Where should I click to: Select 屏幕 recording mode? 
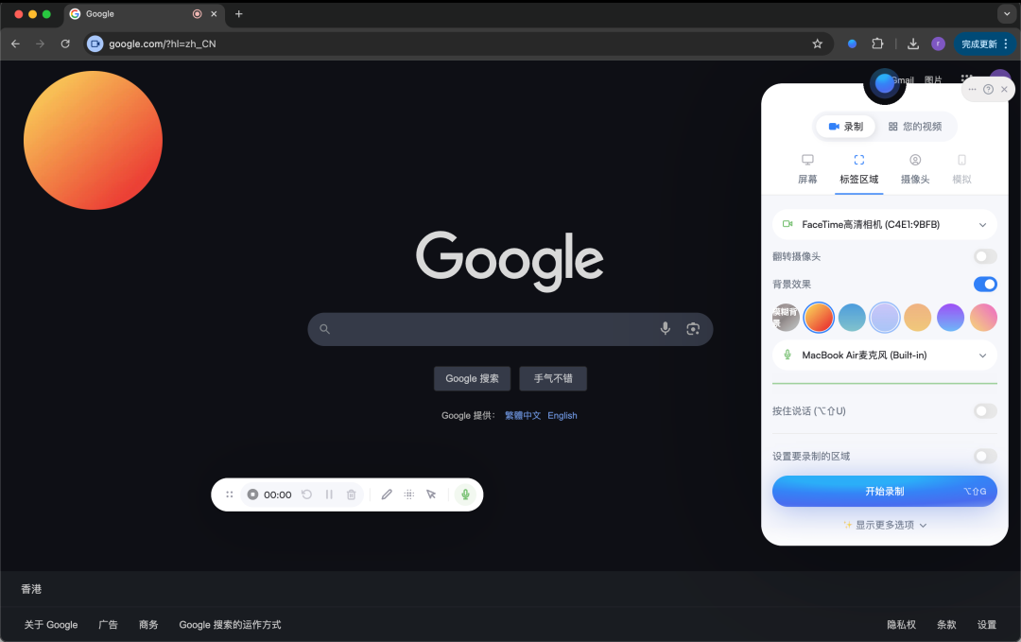tap(807, 169)
